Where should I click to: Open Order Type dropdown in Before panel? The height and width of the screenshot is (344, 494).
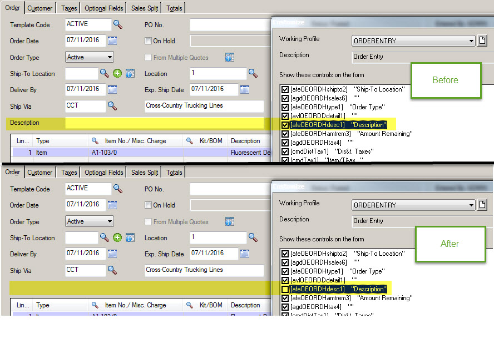click(90, 57)
